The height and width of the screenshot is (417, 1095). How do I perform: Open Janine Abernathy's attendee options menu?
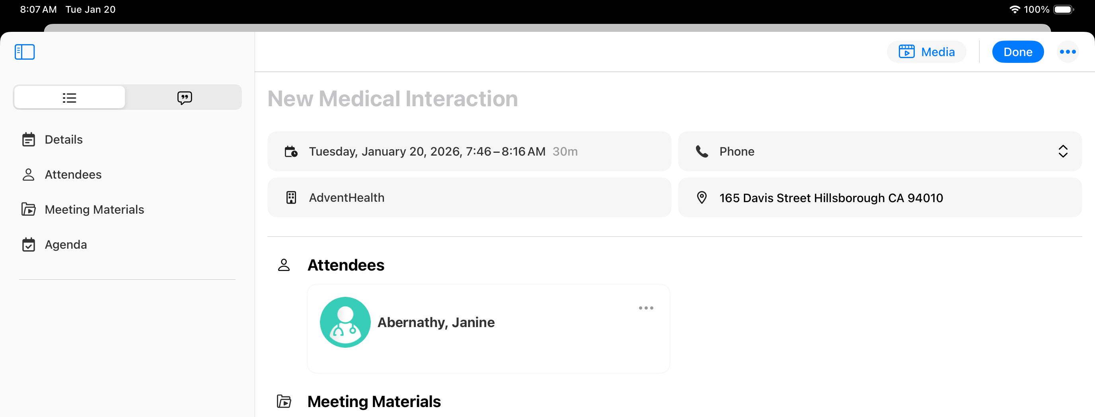(x=645, y=308)
